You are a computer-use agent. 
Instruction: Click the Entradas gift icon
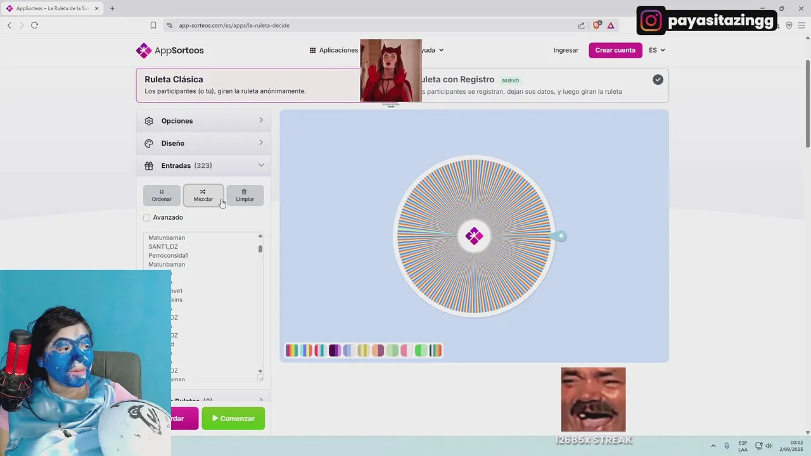(149, 166)
